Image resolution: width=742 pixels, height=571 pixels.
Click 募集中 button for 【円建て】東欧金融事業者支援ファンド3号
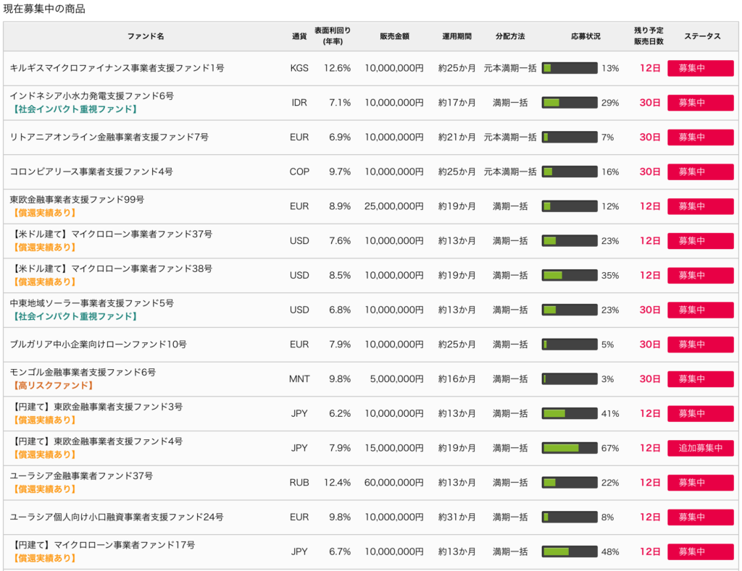[x=701, y=413]
